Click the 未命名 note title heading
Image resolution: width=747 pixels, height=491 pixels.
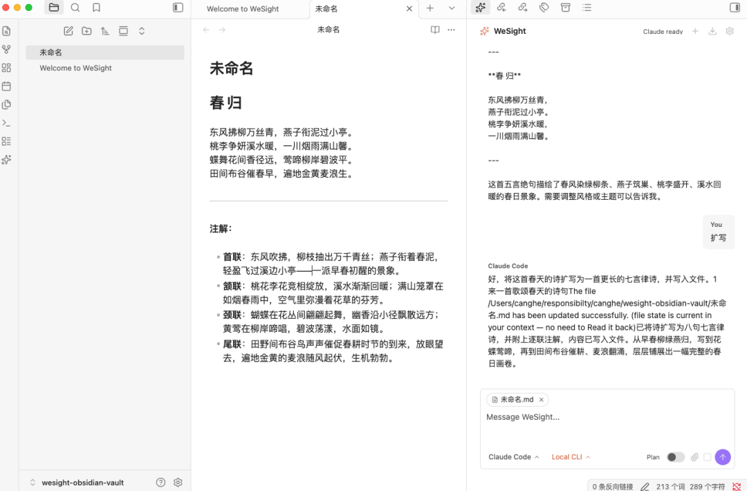(231, 68)
